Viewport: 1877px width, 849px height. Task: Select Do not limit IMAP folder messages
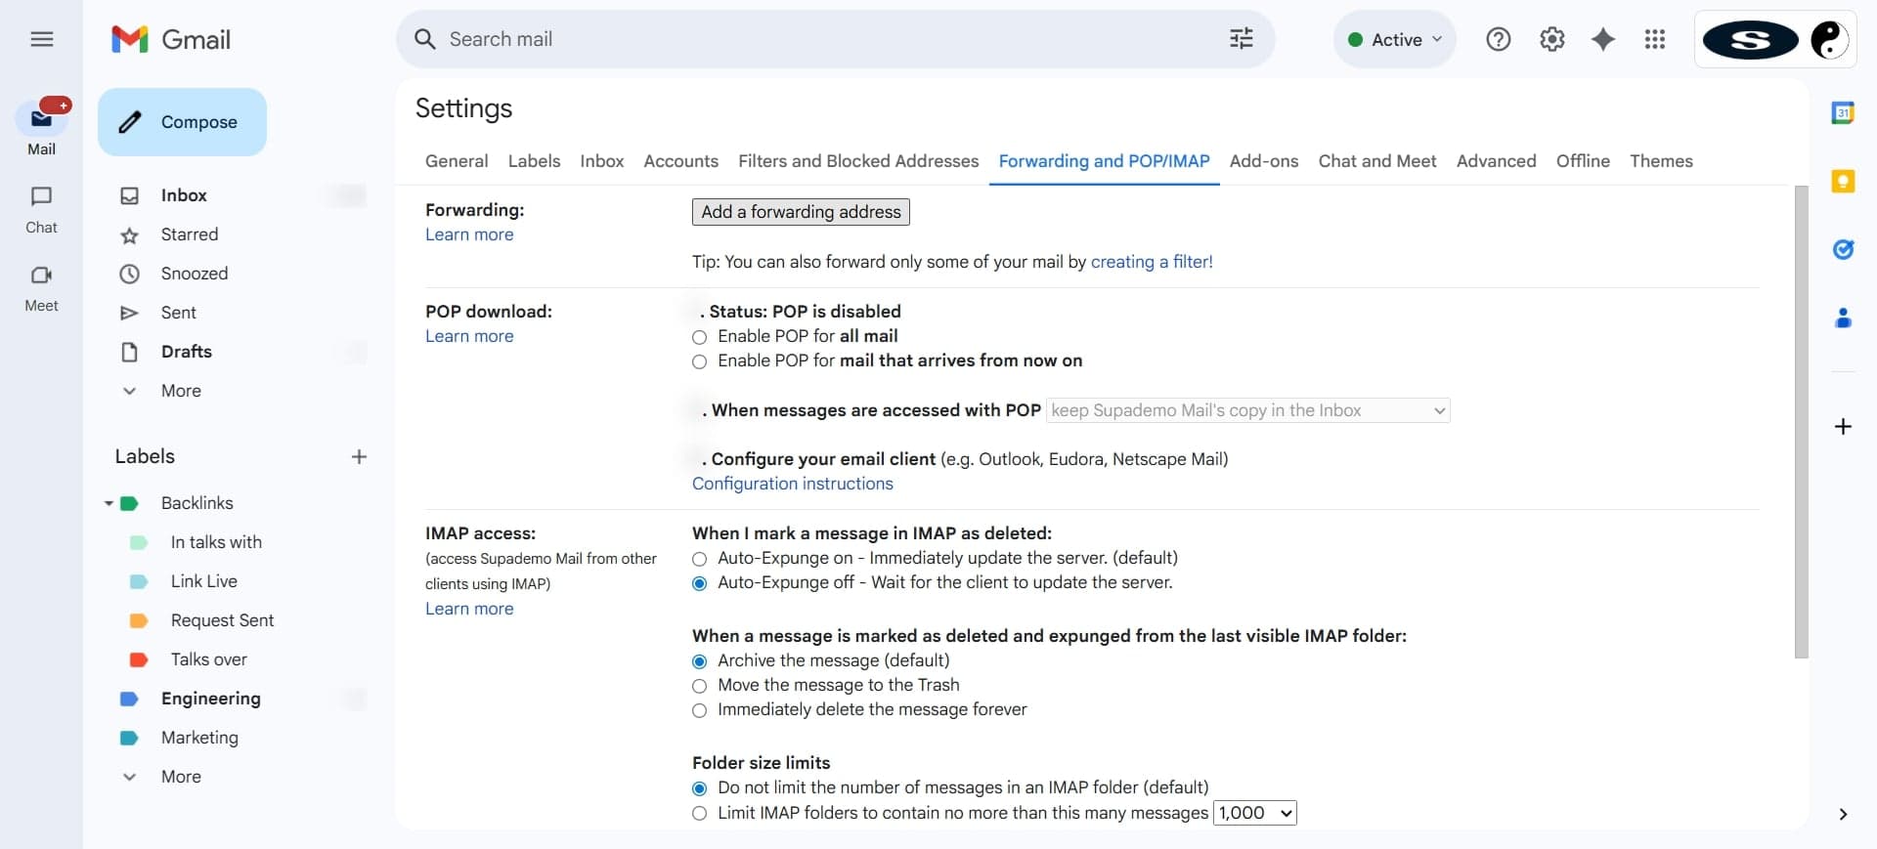(699, 788)
